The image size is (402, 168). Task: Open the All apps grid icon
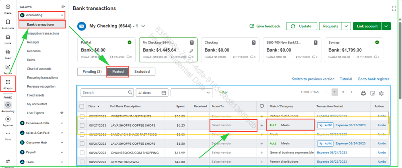tap(8, 82)
